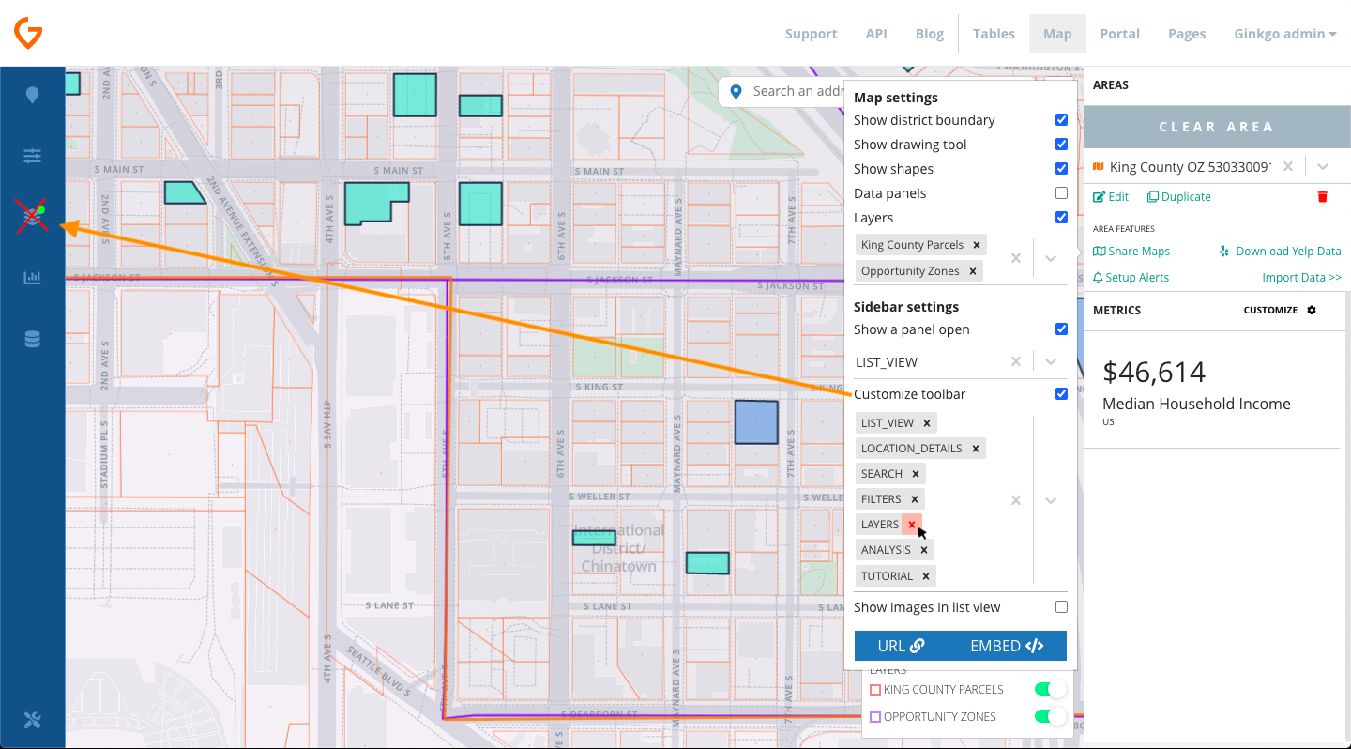Remove LAYERS from toolbar tags

[x=912, y=525]
